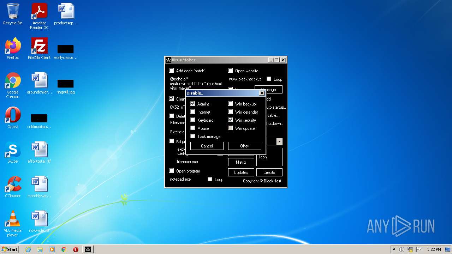The image size is (452, 254).
Task: Expand the dropdown arrow in Virus Maker
Action: coord(279,141)
